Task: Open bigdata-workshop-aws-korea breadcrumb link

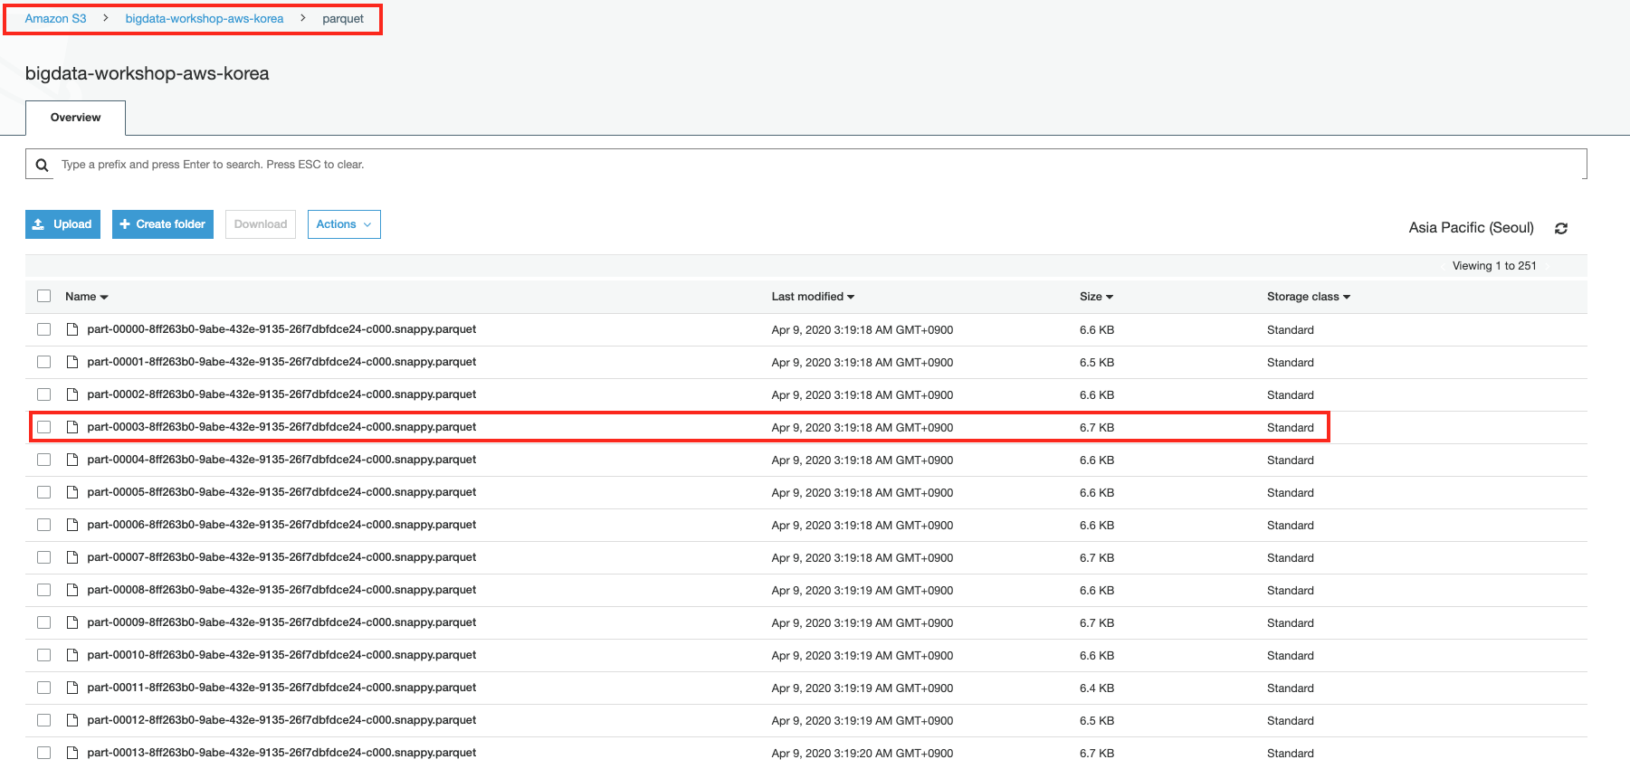Action: coord(204,19)
